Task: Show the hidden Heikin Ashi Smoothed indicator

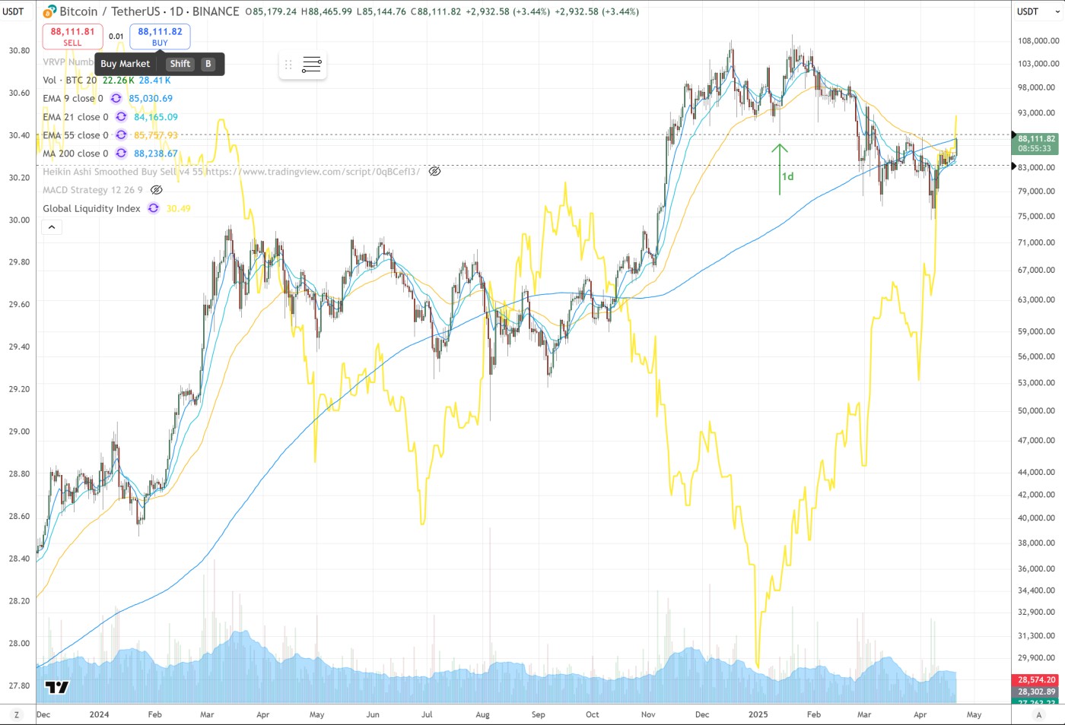Action: (435, 172)
